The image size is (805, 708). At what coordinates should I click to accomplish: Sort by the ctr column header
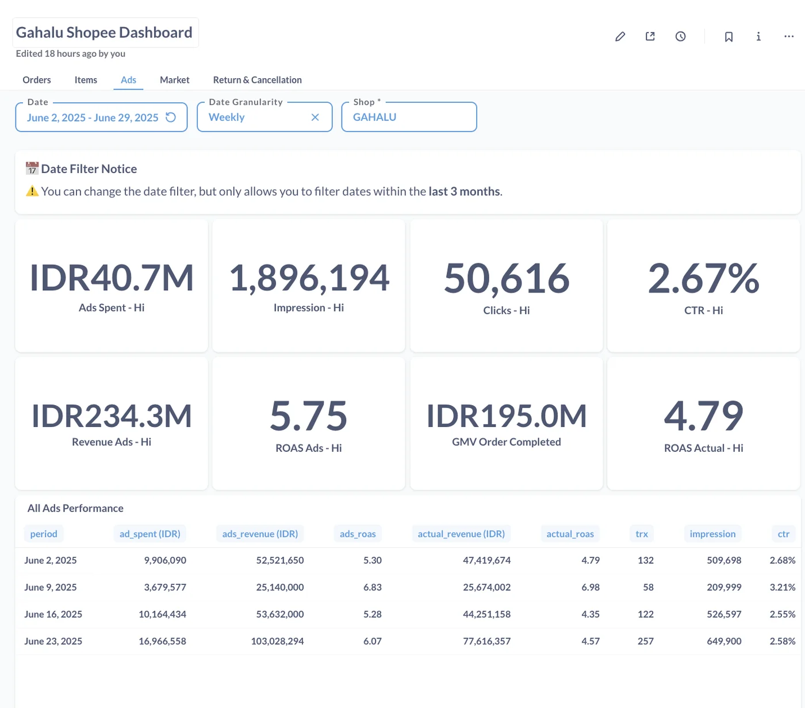tap(783, 534)
